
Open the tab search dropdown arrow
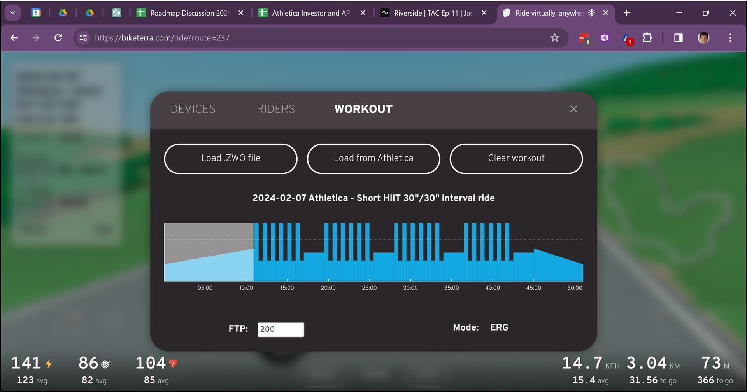(13, 13)
